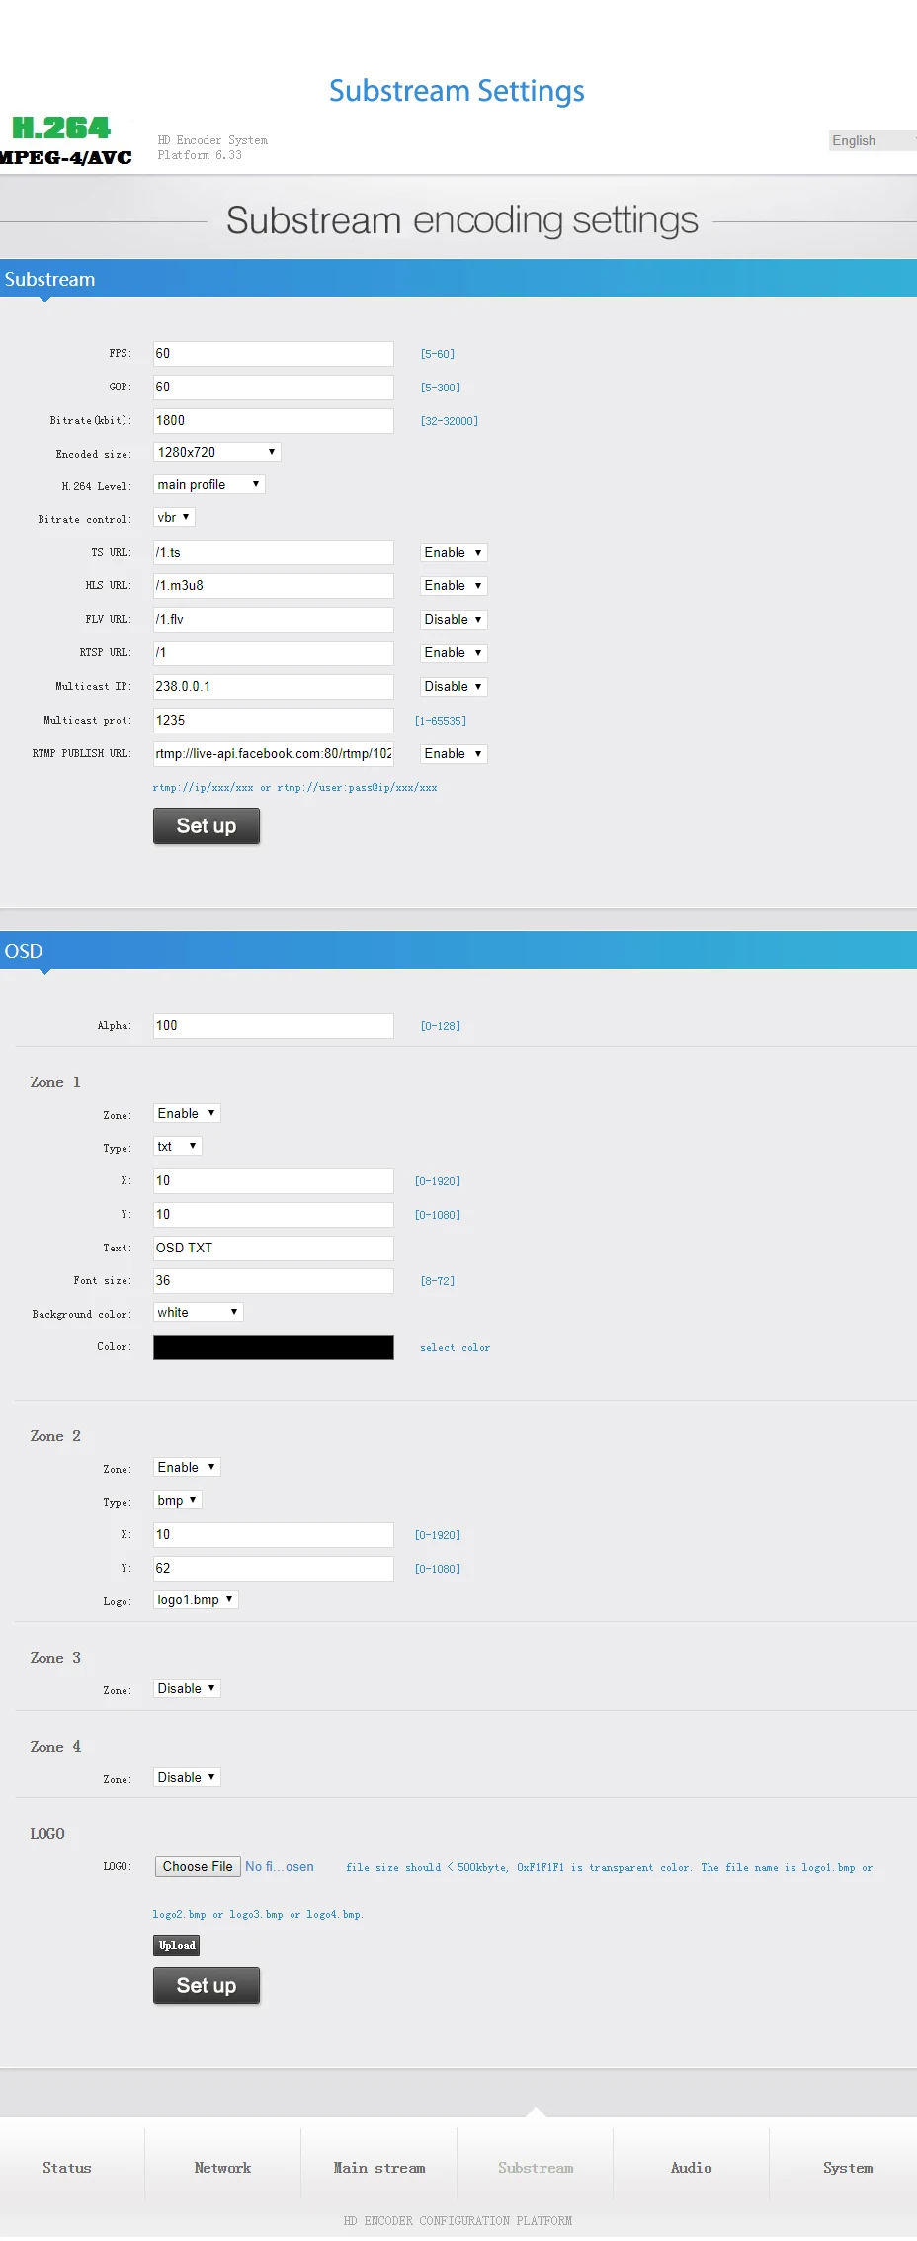Click the Bitrate (kbit) input field
Viewport: 917px width, 2241px height.
pyautogui.click(x=274, y=421)
